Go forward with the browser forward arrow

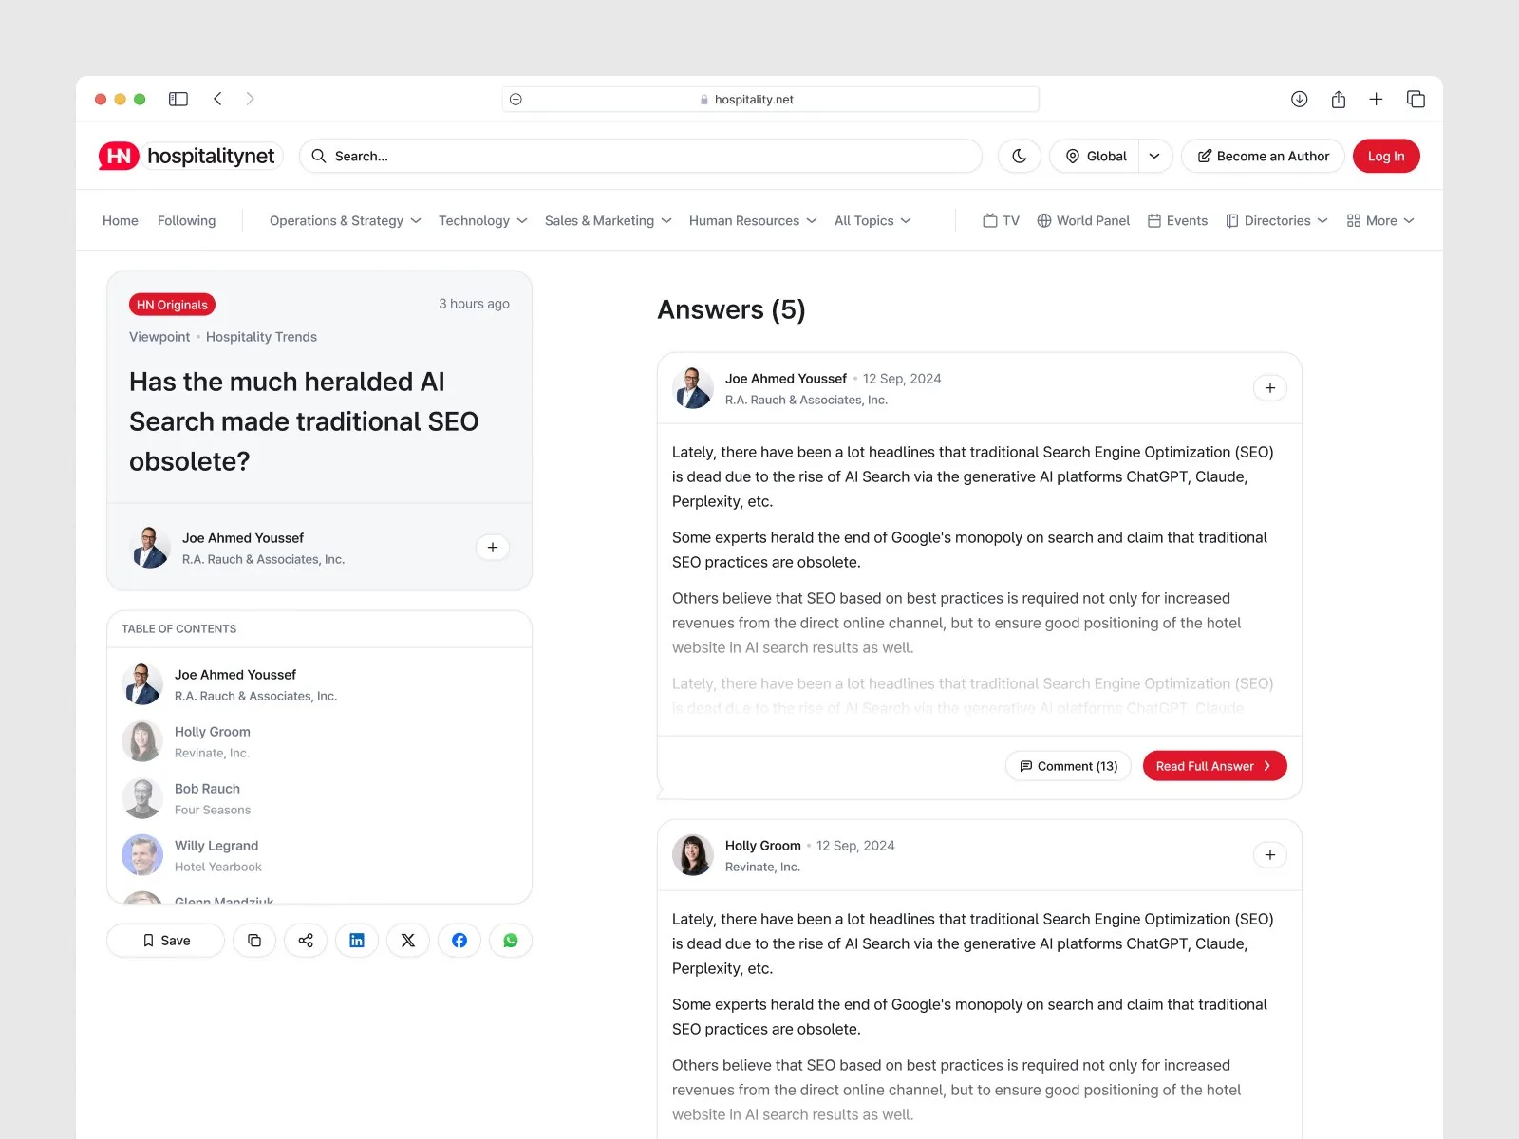(x=250, y=99)
